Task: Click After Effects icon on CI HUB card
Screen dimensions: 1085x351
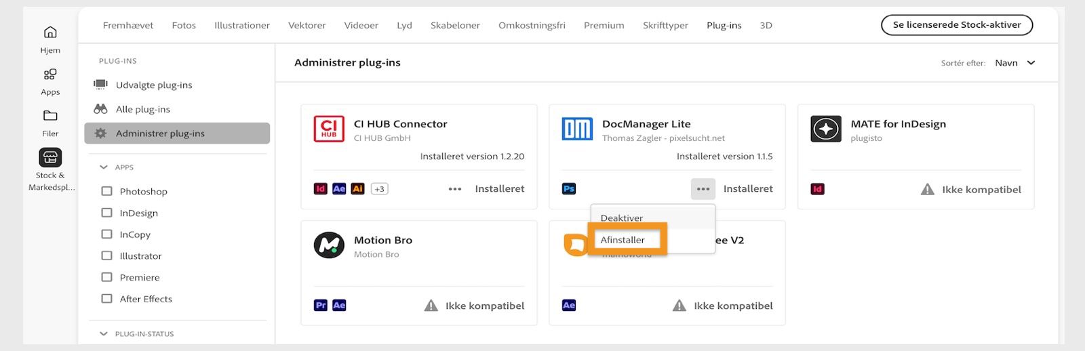Action: click(339, 189)
